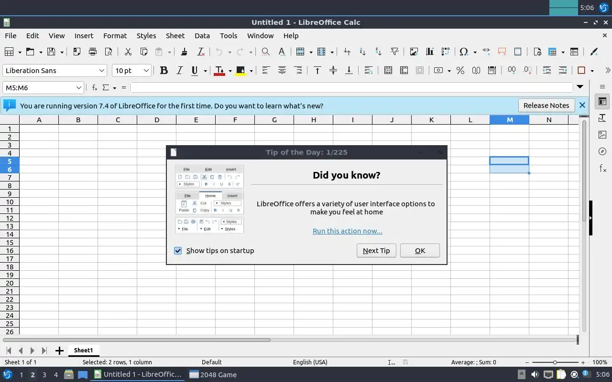The height and width of the screenshot is (382, 612).
Task: Open the Font Size dropdown
Action: tap(146, 71)
